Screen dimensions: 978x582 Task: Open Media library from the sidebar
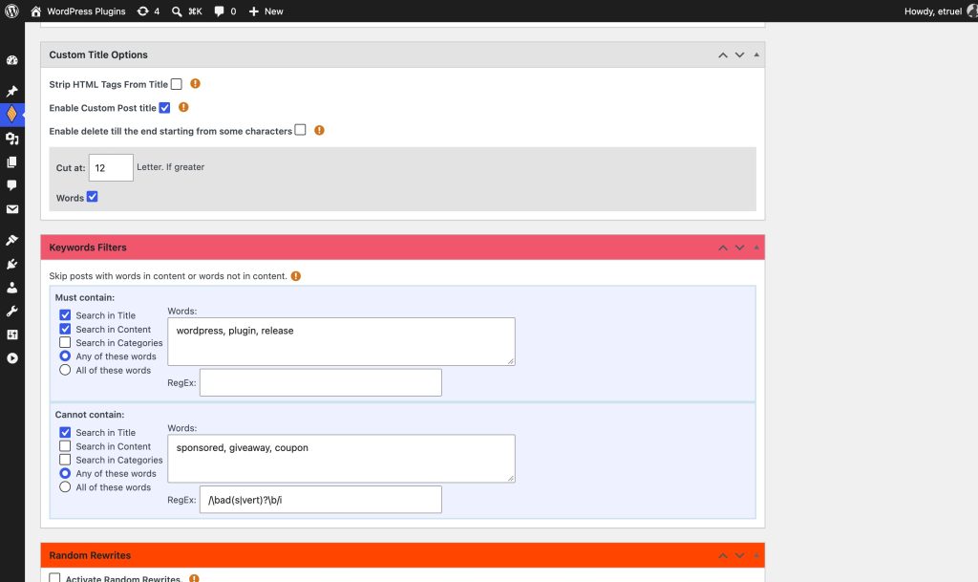coord(11,139)
